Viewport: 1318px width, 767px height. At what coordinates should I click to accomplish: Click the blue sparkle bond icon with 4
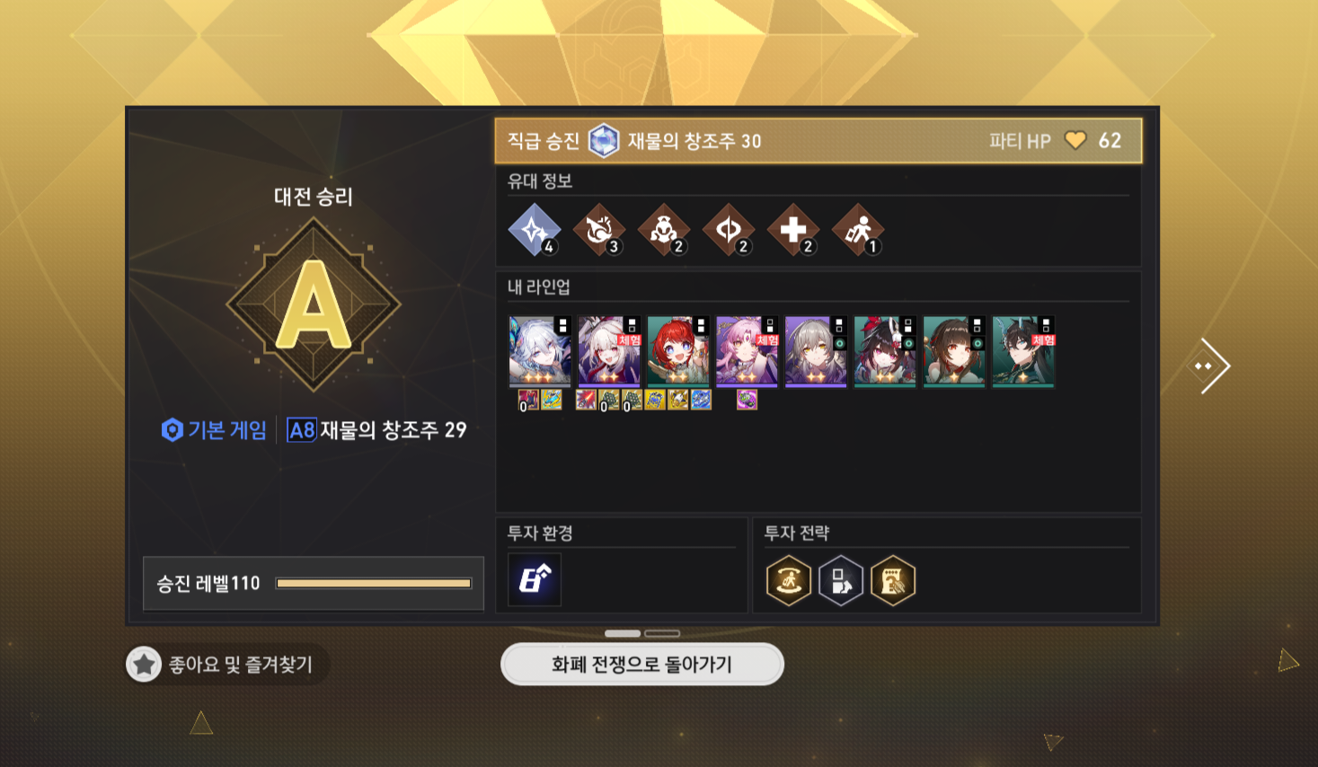click(x=535, y=230)
